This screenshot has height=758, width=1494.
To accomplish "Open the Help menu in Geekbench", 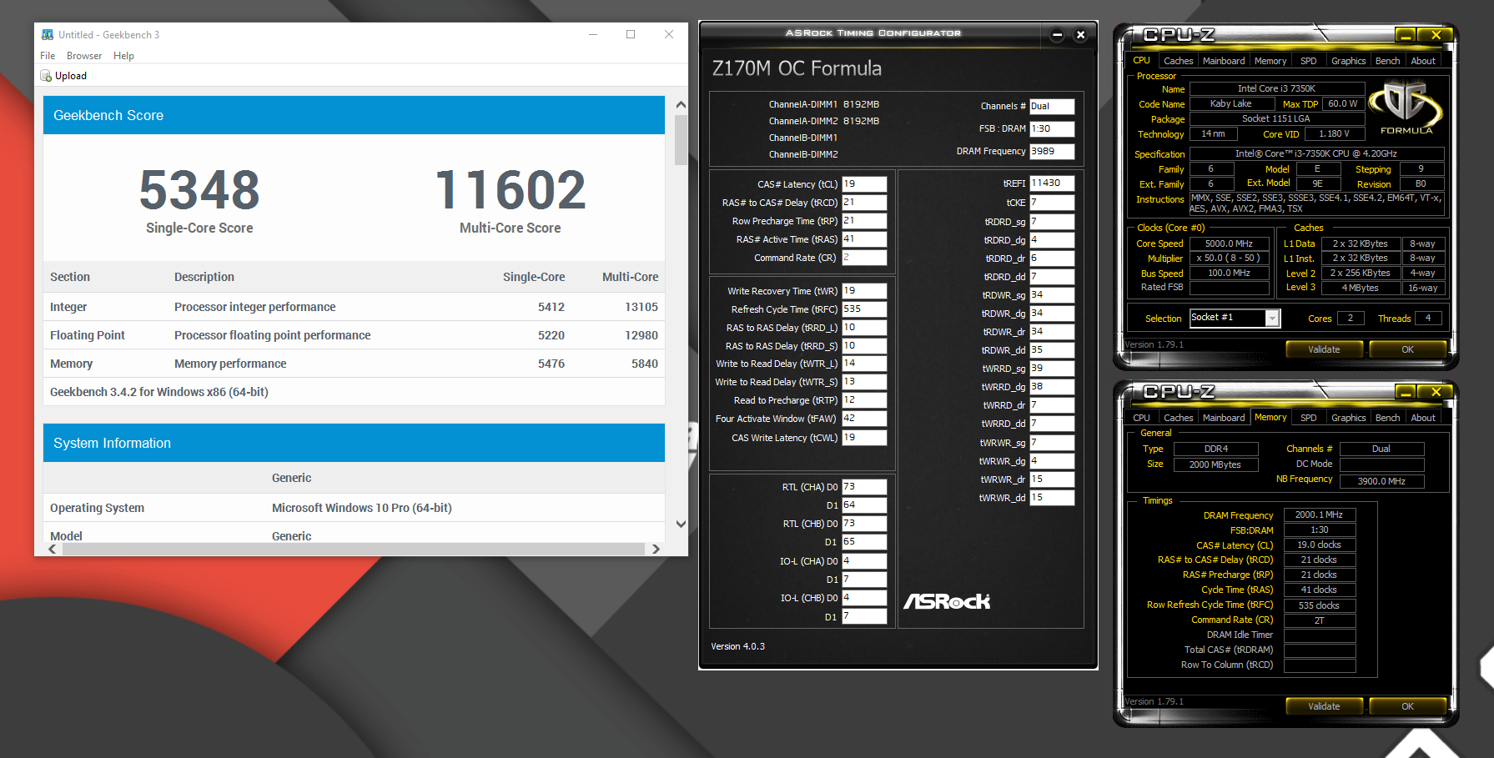I will pos(123,56).
